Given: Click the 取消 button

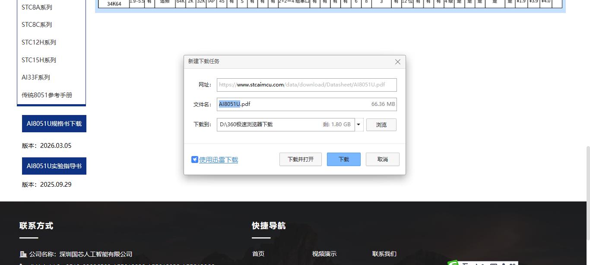Looking at the screenshot, I should click(383, 159).
